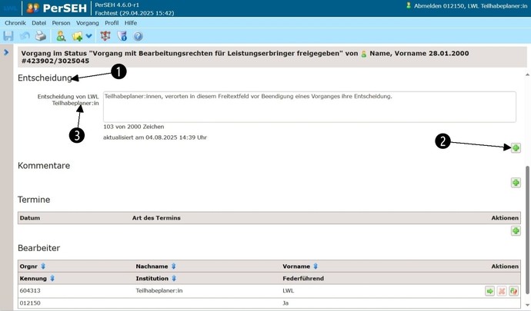Image resolution: width=531 pixels, height=311 pixels.
Task: Click LWL cell in Bearbeiter table
Action: pos(288,290)
